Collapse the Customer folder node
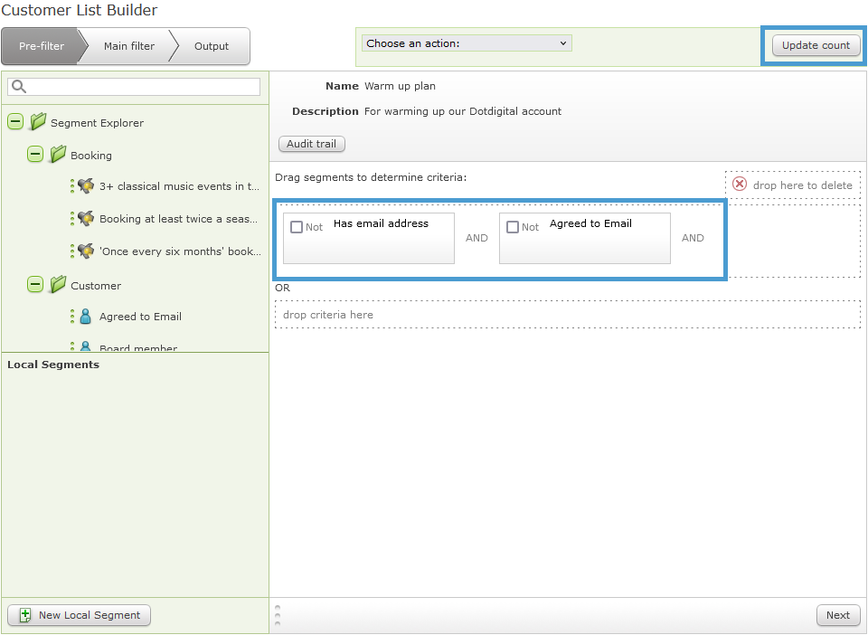The width and height of the screenshot is (868, 635). [x=35, y=285]
